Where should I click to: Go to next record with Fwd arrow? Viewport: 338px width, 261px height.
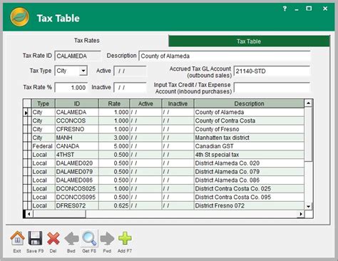tap(107, 238)
